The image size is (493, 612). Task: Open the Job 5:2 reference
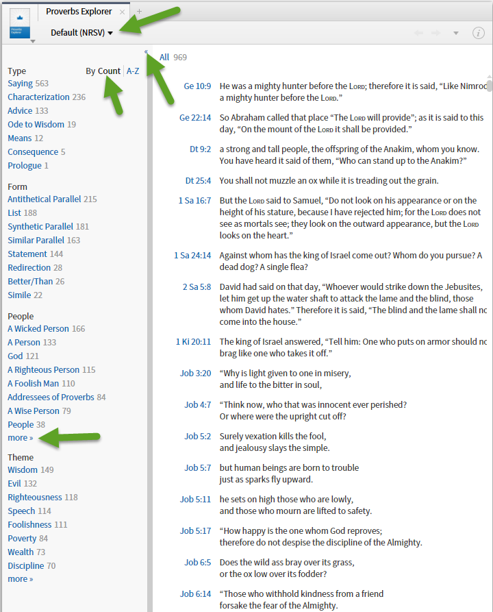198,437
